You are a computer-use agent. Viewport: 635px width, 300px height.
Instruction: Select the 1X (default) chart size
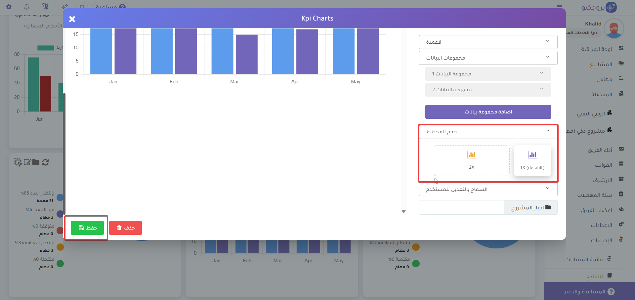point(532,160)
